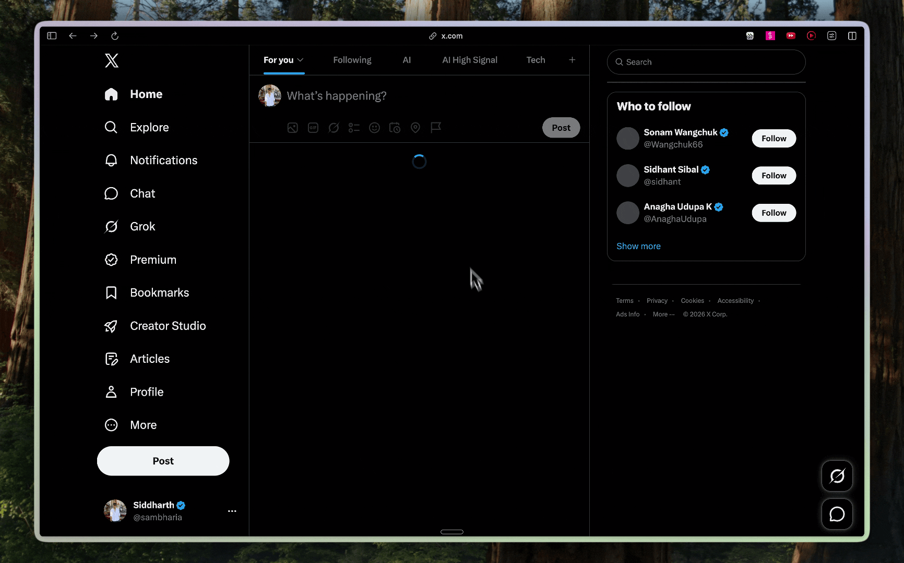Viewport: 904px width, 563px height.
Task: Click the large Post button in sidebar
Action: pyautogui.click(x=163, y=461)
